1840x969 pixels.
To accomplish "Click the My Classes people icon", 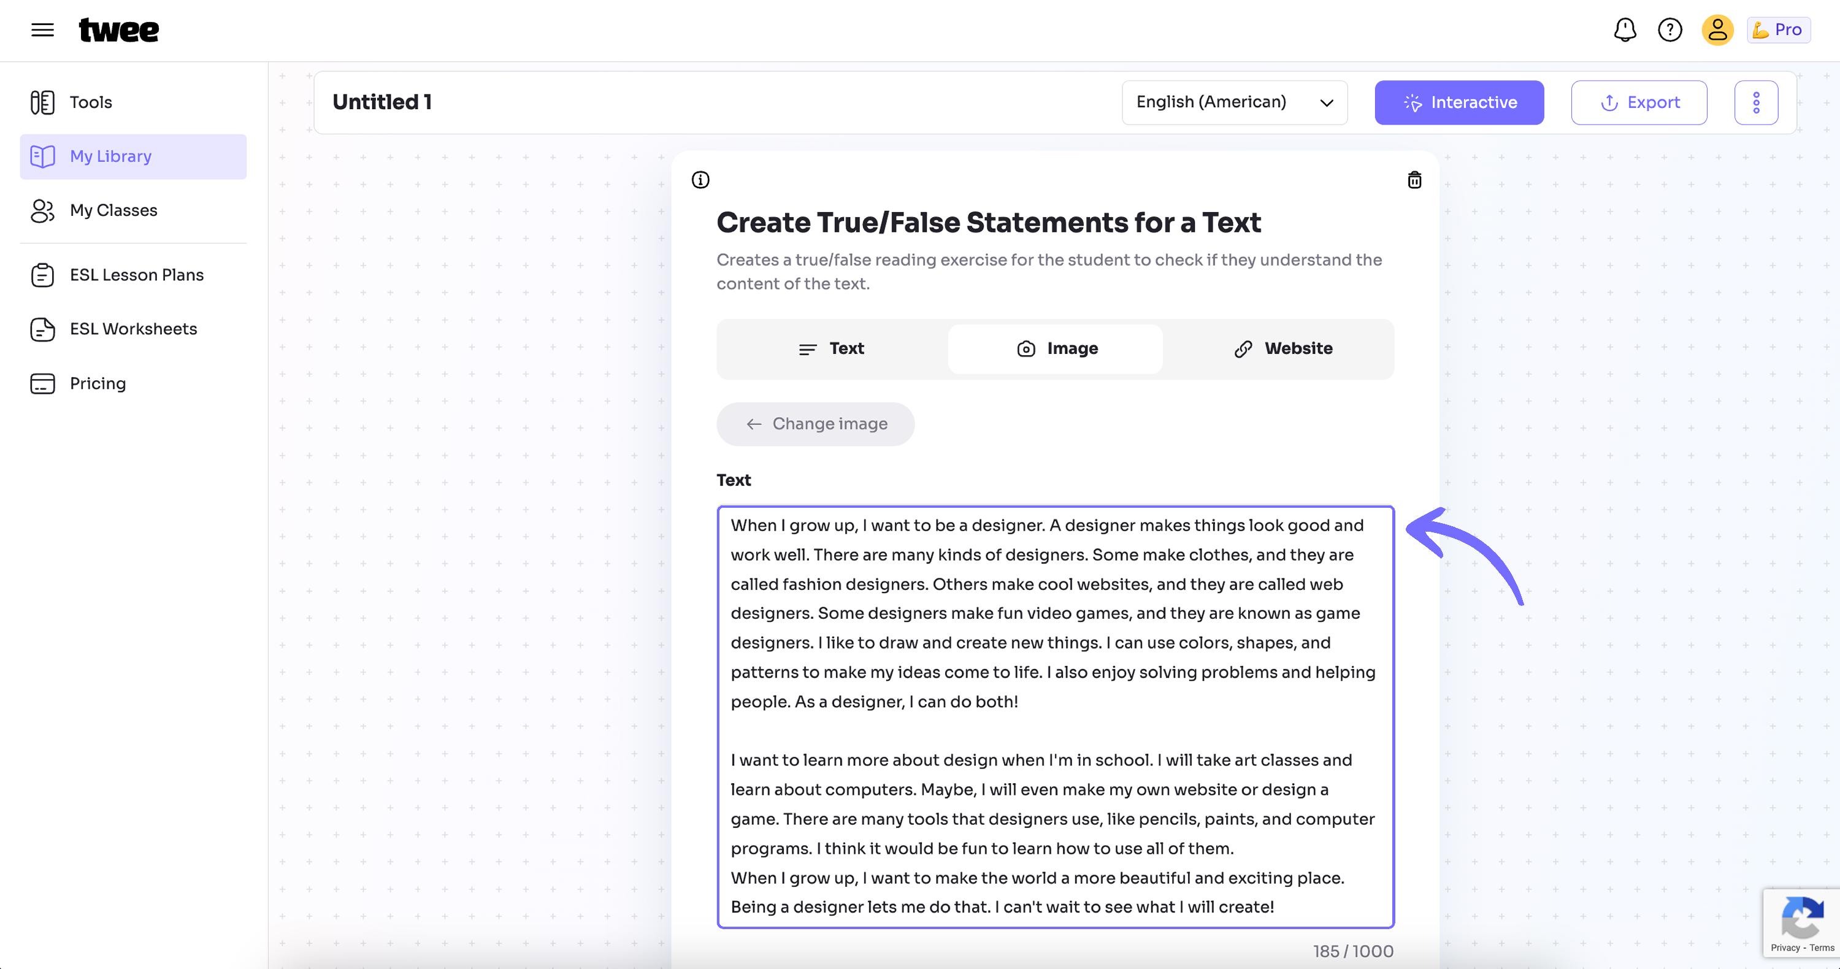I will [43, 210].
